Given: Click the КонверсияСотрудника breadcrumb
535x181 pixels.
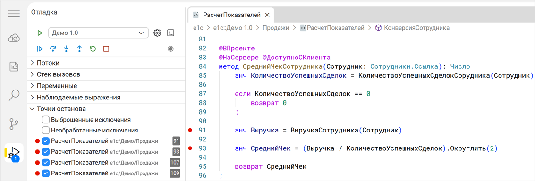Looking at the screenshot, I should [412, 28].
